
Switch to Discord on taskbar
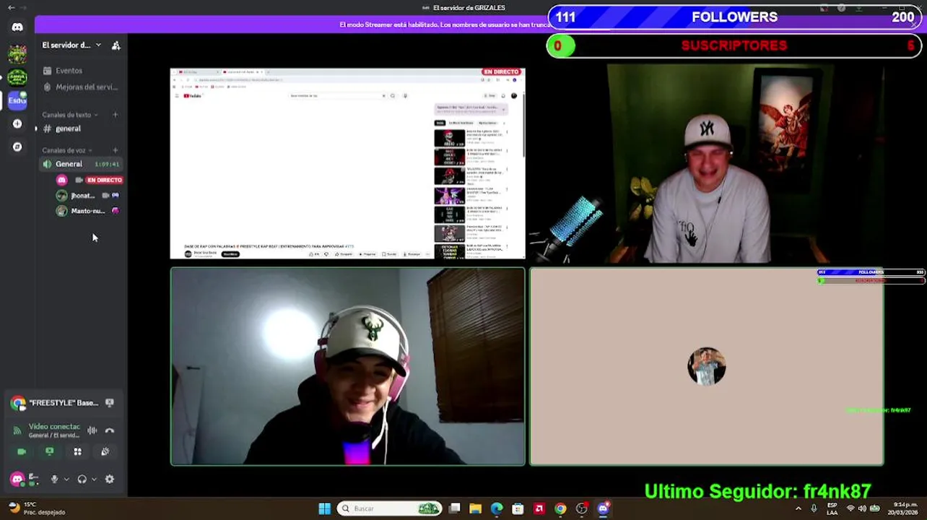pyautogui.click(x=603, y=508)
